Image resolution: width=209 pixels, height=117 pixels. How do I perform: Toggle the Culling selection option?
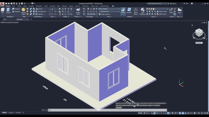pyautogui.click(x=123, y=11)
